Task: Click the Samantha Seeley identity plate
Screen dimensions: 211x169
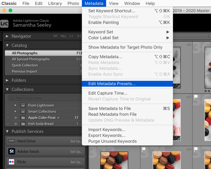Action: [x=32, y=25]
